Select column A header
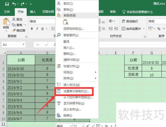This screenshot has height=127, width=166. (x=21, y=53)
